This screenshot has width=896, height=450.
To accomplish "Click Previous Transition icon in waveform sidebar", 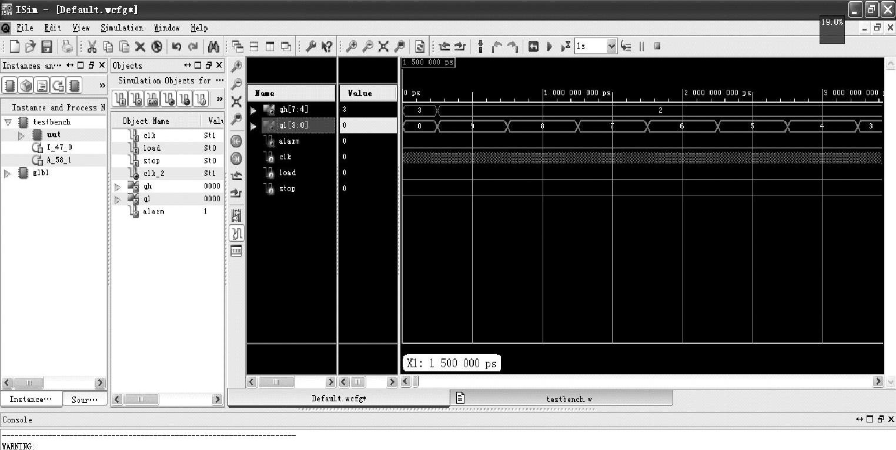I will [x=236, y=175].
